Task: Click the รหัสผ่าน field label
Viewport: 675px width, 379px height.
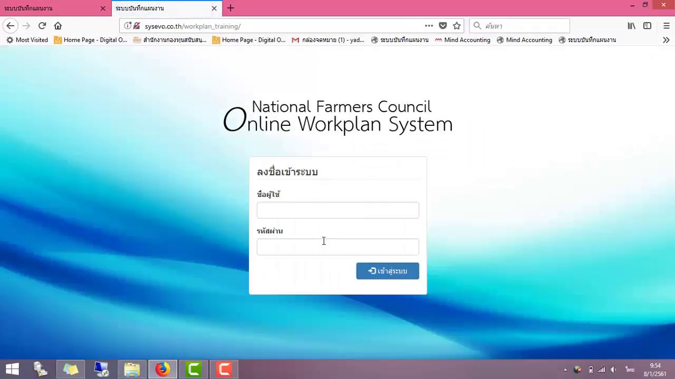Action: [x=270, y=231]
